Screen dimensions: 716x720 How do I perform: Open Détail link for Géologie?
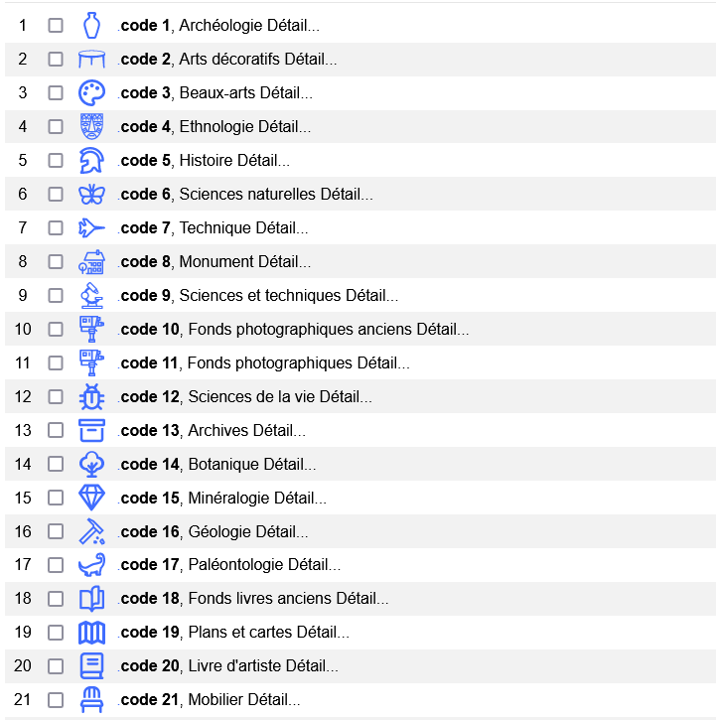click(x=282, y=532)
